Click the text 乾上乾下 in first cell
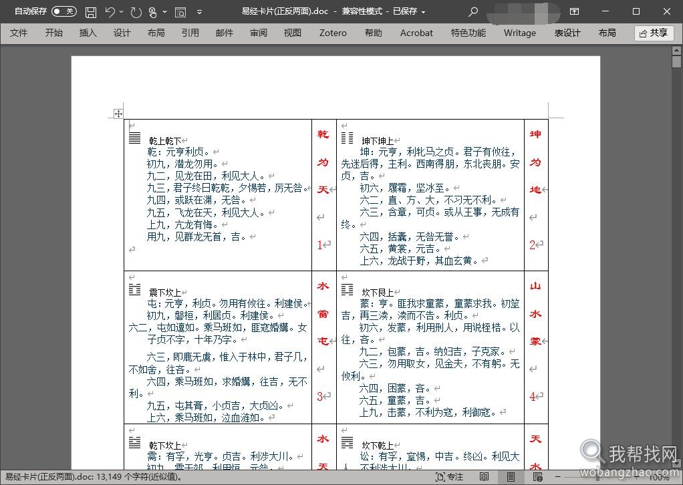Viewport: 683px width, 485px height. [165, 141]
